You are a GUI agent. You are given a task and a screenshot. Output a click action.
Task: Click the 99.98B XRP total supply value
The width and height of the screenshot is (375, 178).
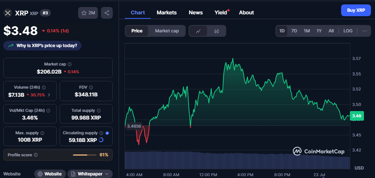pos(86,118)
